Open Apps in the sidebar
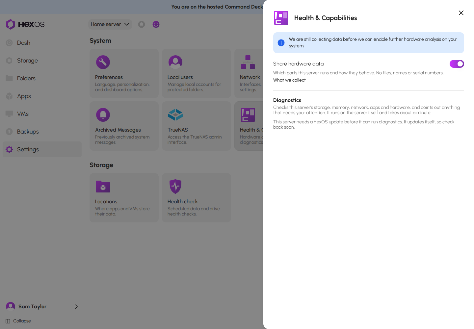 pyautogui.click(x=42, y=96)
